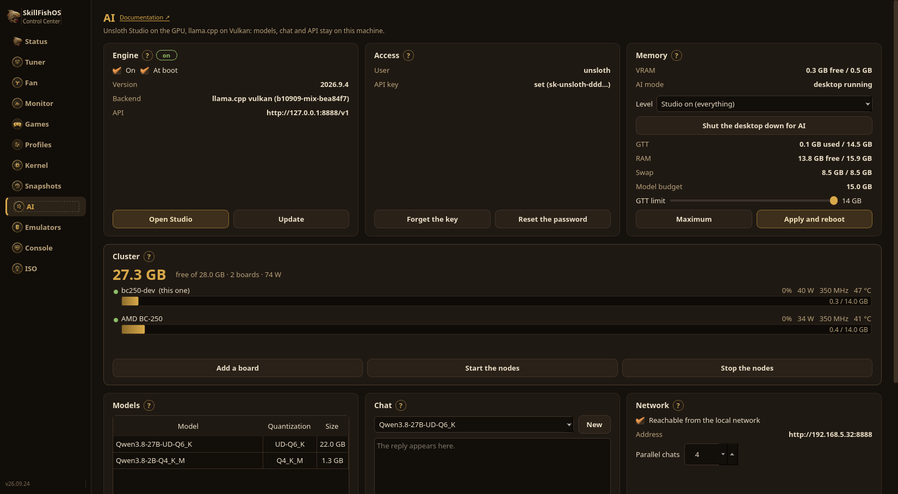
Task: Click Start the nodes button
Action: point(492,368)
